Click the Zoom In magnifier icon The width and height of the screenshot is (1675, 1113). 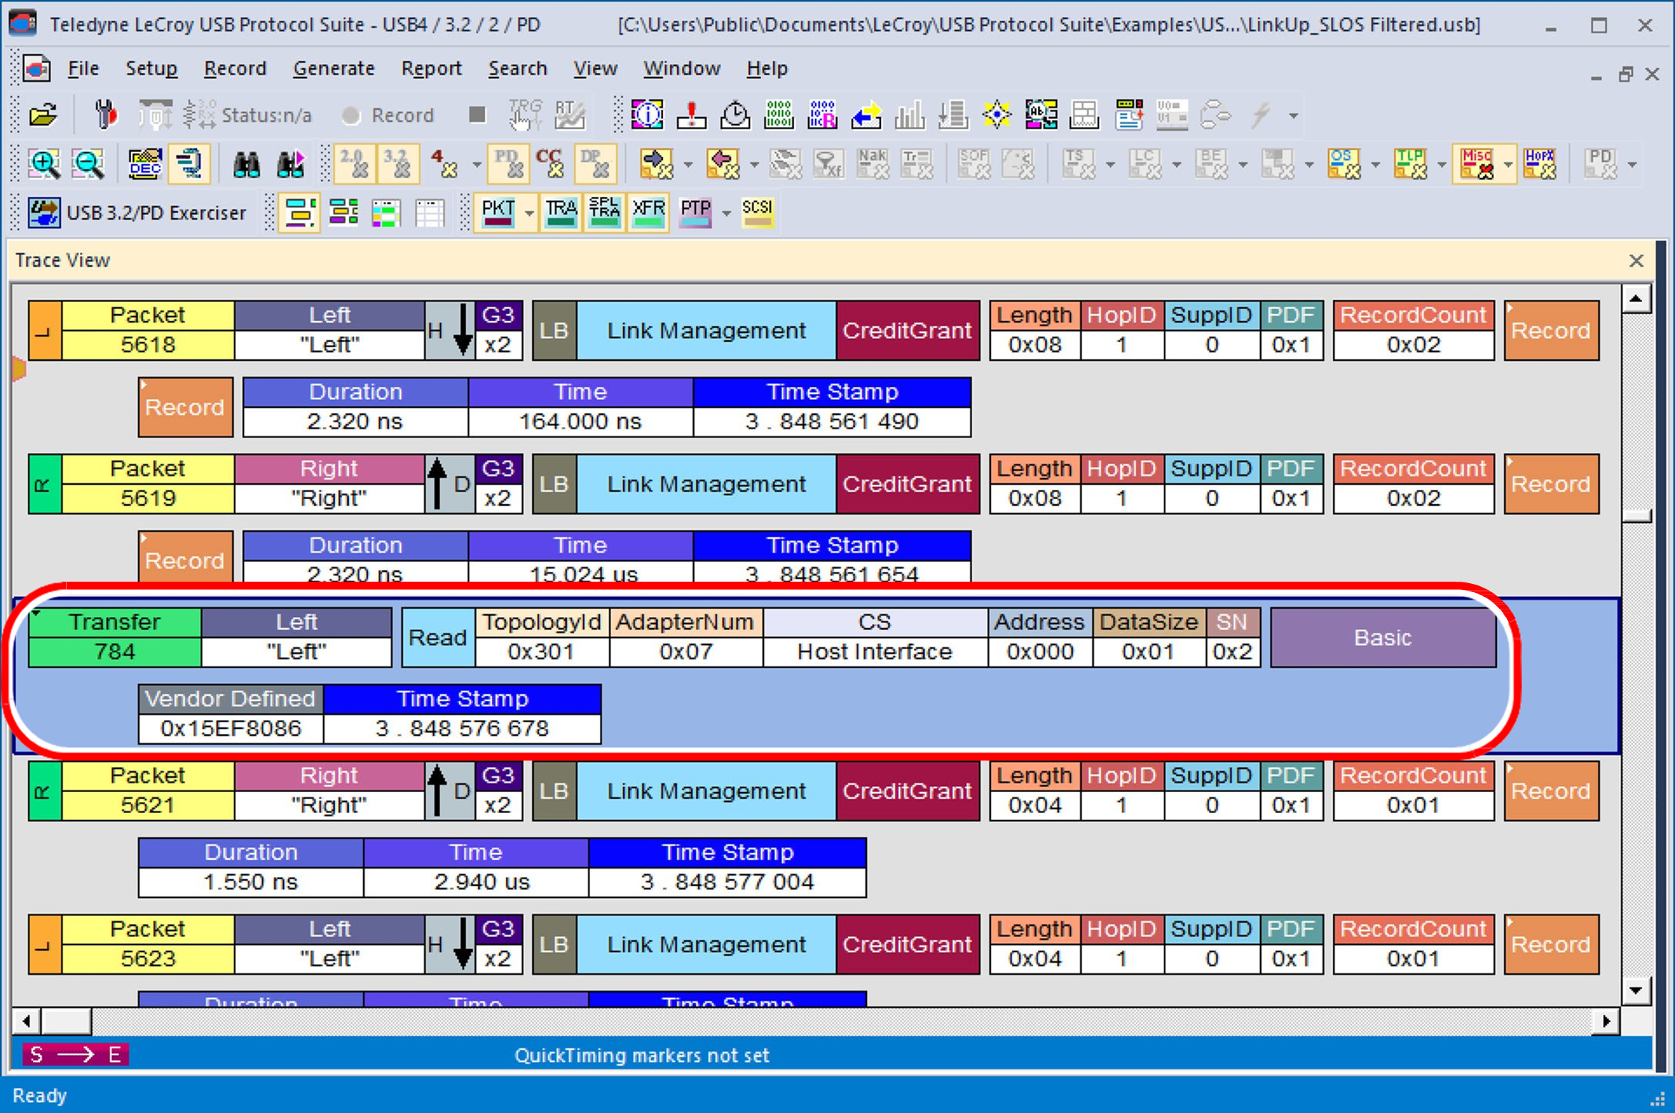44,164
